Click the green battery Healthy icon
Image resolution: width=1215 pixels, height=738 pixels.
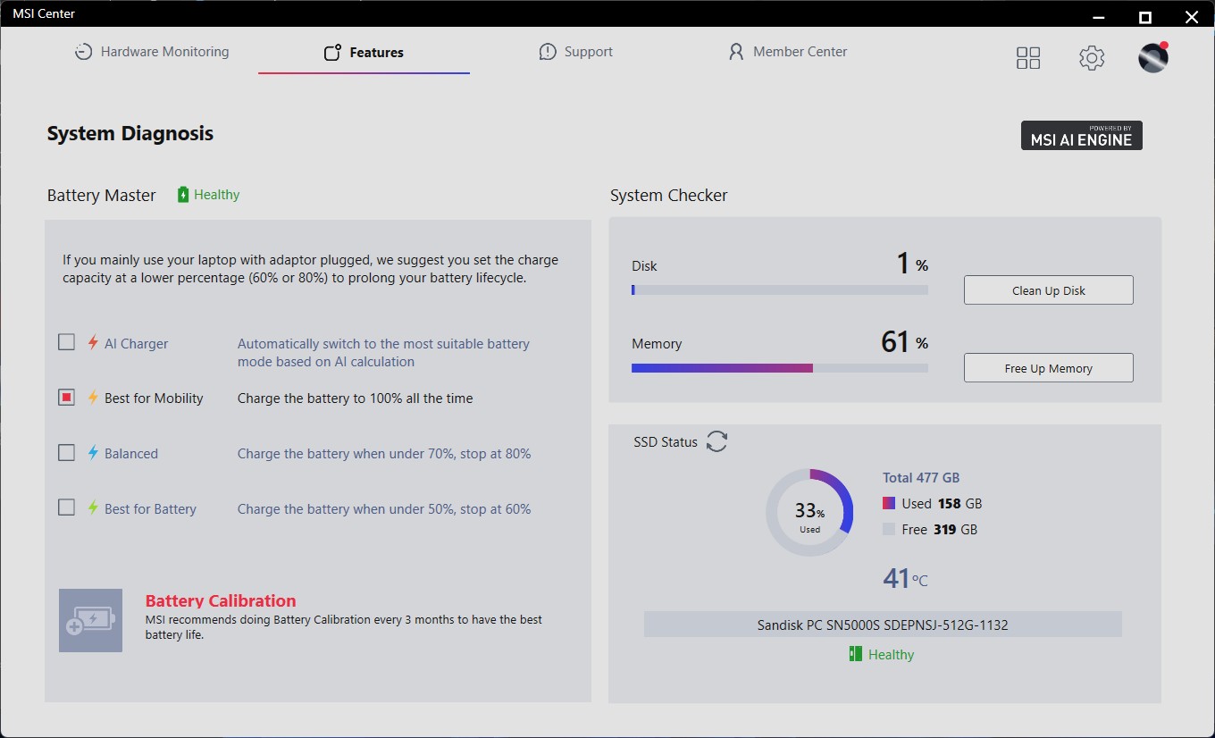click(183, 195)
